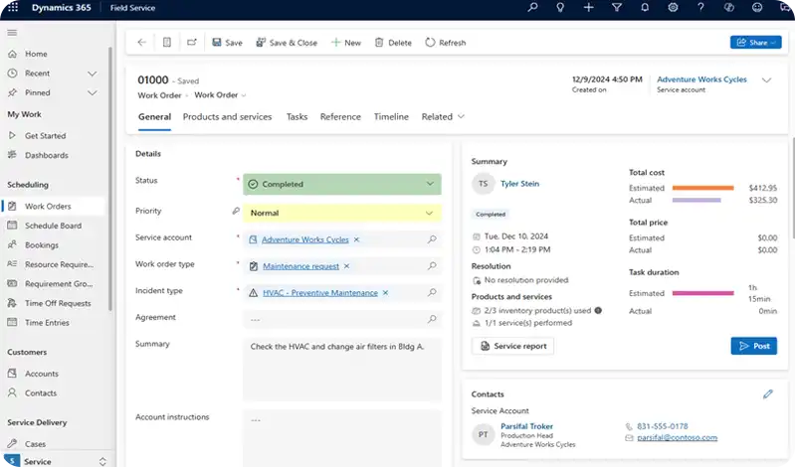Open the Service report button
Screen dimensions: 795x467
(x=512, y=346)
